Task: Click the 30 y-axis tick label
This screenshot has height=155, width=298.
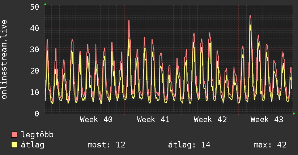Action: point(34,50)
